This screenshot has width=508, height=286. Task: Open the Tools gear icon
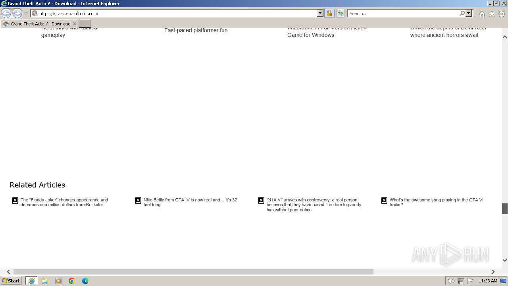[502, 14]
